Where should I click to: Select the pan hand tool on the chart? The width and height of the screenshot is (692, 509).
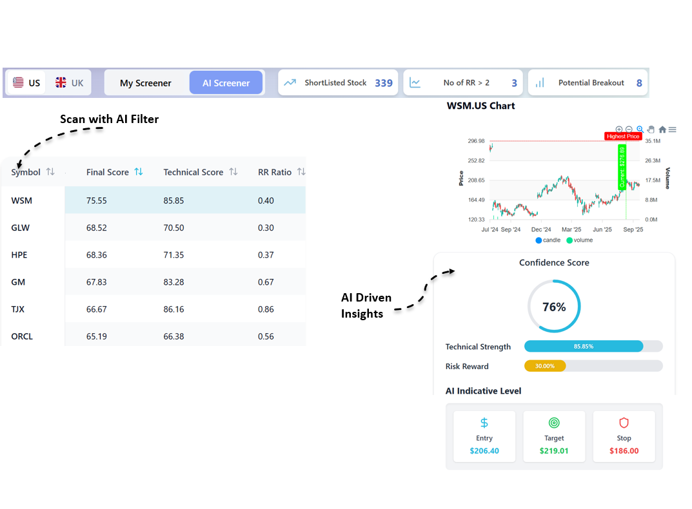(x=651, y=130)
